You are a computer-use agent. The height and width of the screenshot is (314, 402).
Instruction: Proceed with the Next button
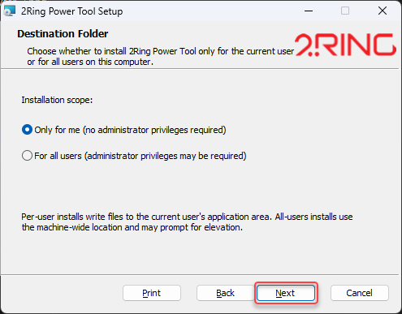point(286,293)
